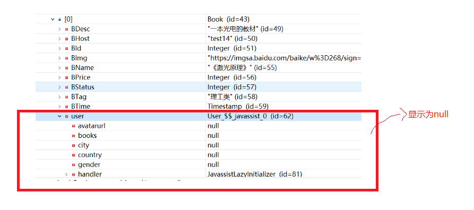Select the books variable name

click(x=88, y=135)
